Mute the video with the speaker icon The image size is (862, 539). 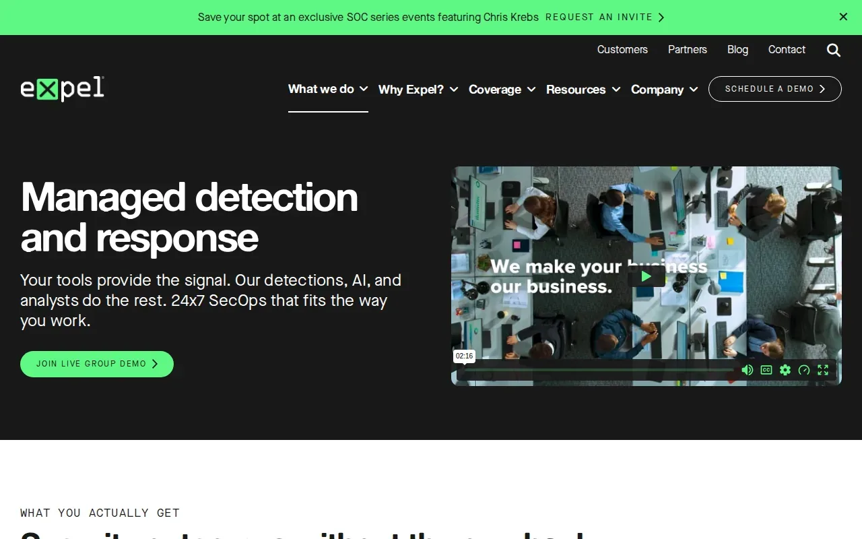[x=748, y=370]
